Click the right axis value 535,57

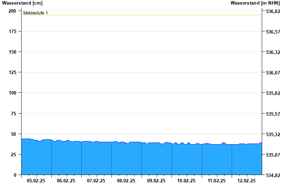click(273, 114)
